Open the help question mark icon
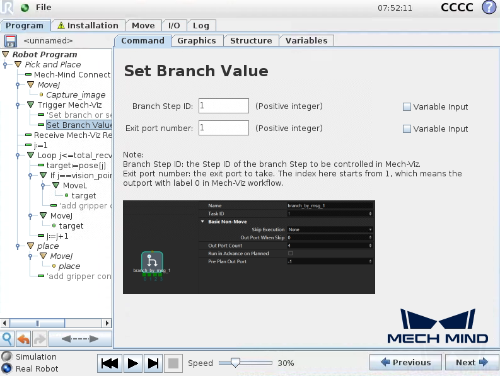Image resolution: width=500 pixels, height=376 pixels. coord(489,8)
